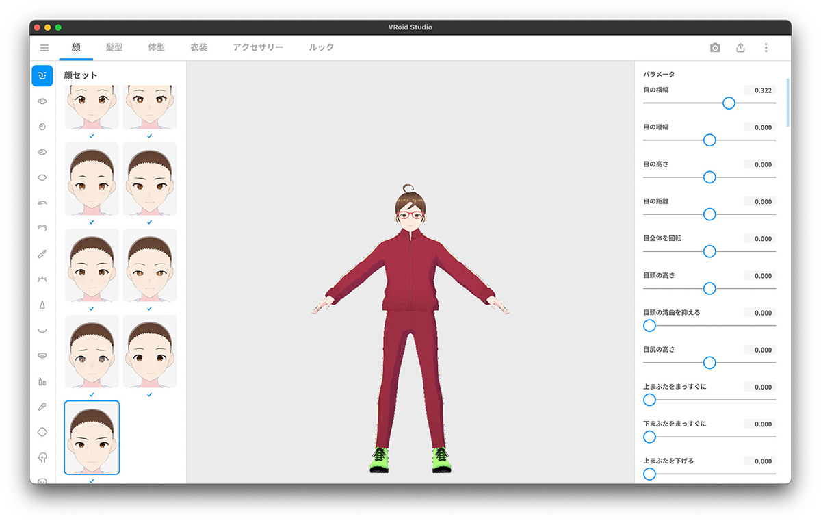Select the eyeliner pen category icon
Screen dimensions: 821x523
click(x=42, y=254)
